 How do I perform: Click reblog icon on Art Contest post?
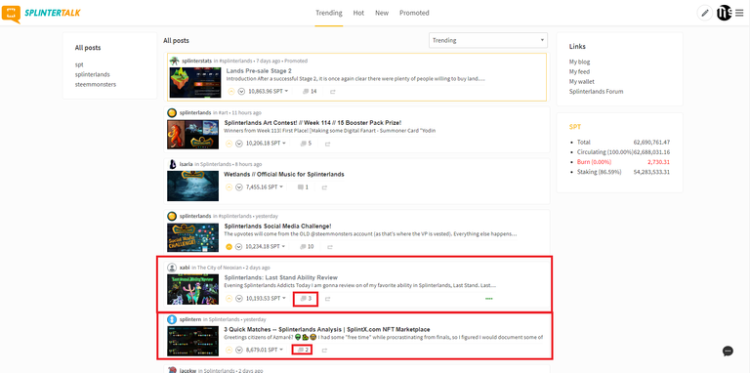[328, 144]
